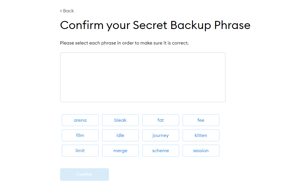
Task: Choose the merge word button
Action: click(x=120, y=151)
